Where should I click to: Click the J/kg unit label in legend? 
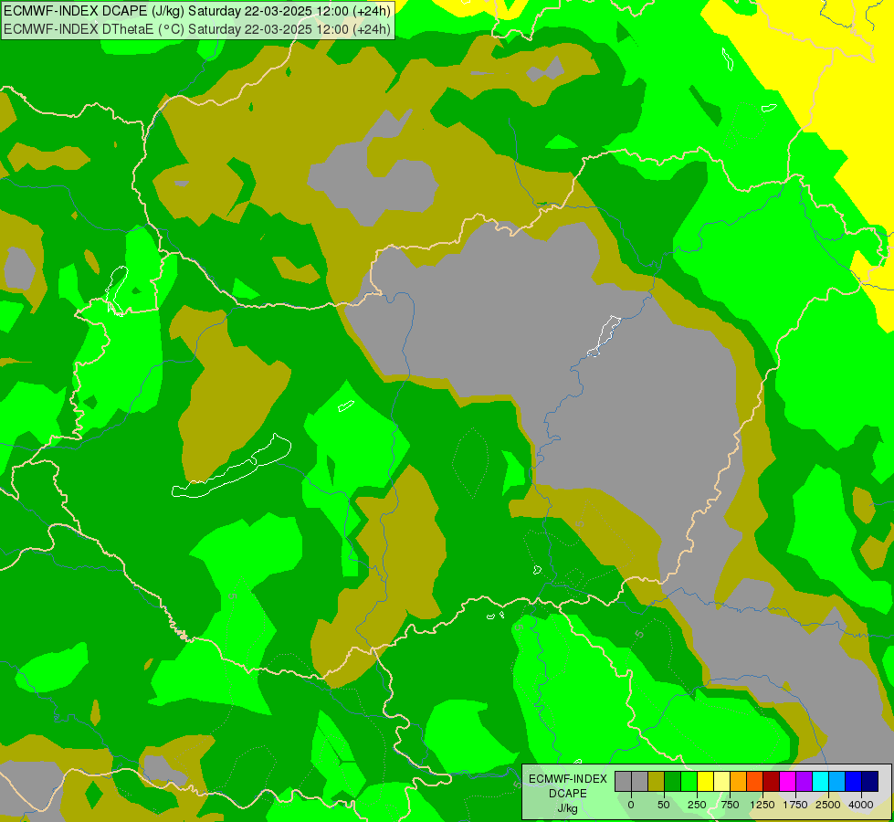[568, 808]
